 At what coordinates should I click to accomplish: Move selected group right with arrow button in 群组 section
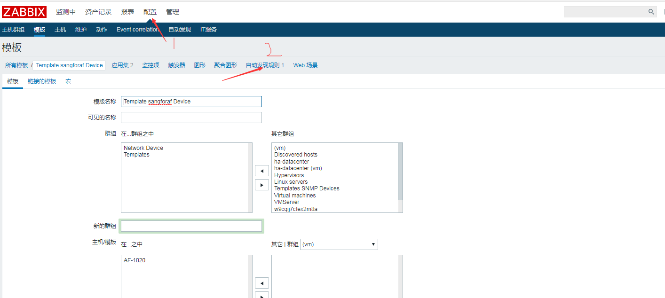(x=262, y=185)
